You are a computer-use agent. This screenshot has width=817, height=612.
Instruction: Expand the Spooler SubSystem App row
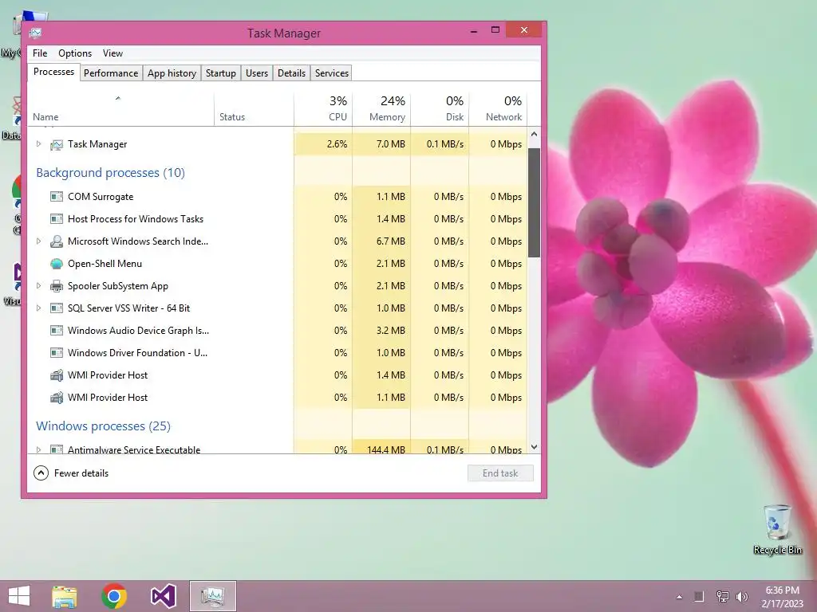pos(38,286)
